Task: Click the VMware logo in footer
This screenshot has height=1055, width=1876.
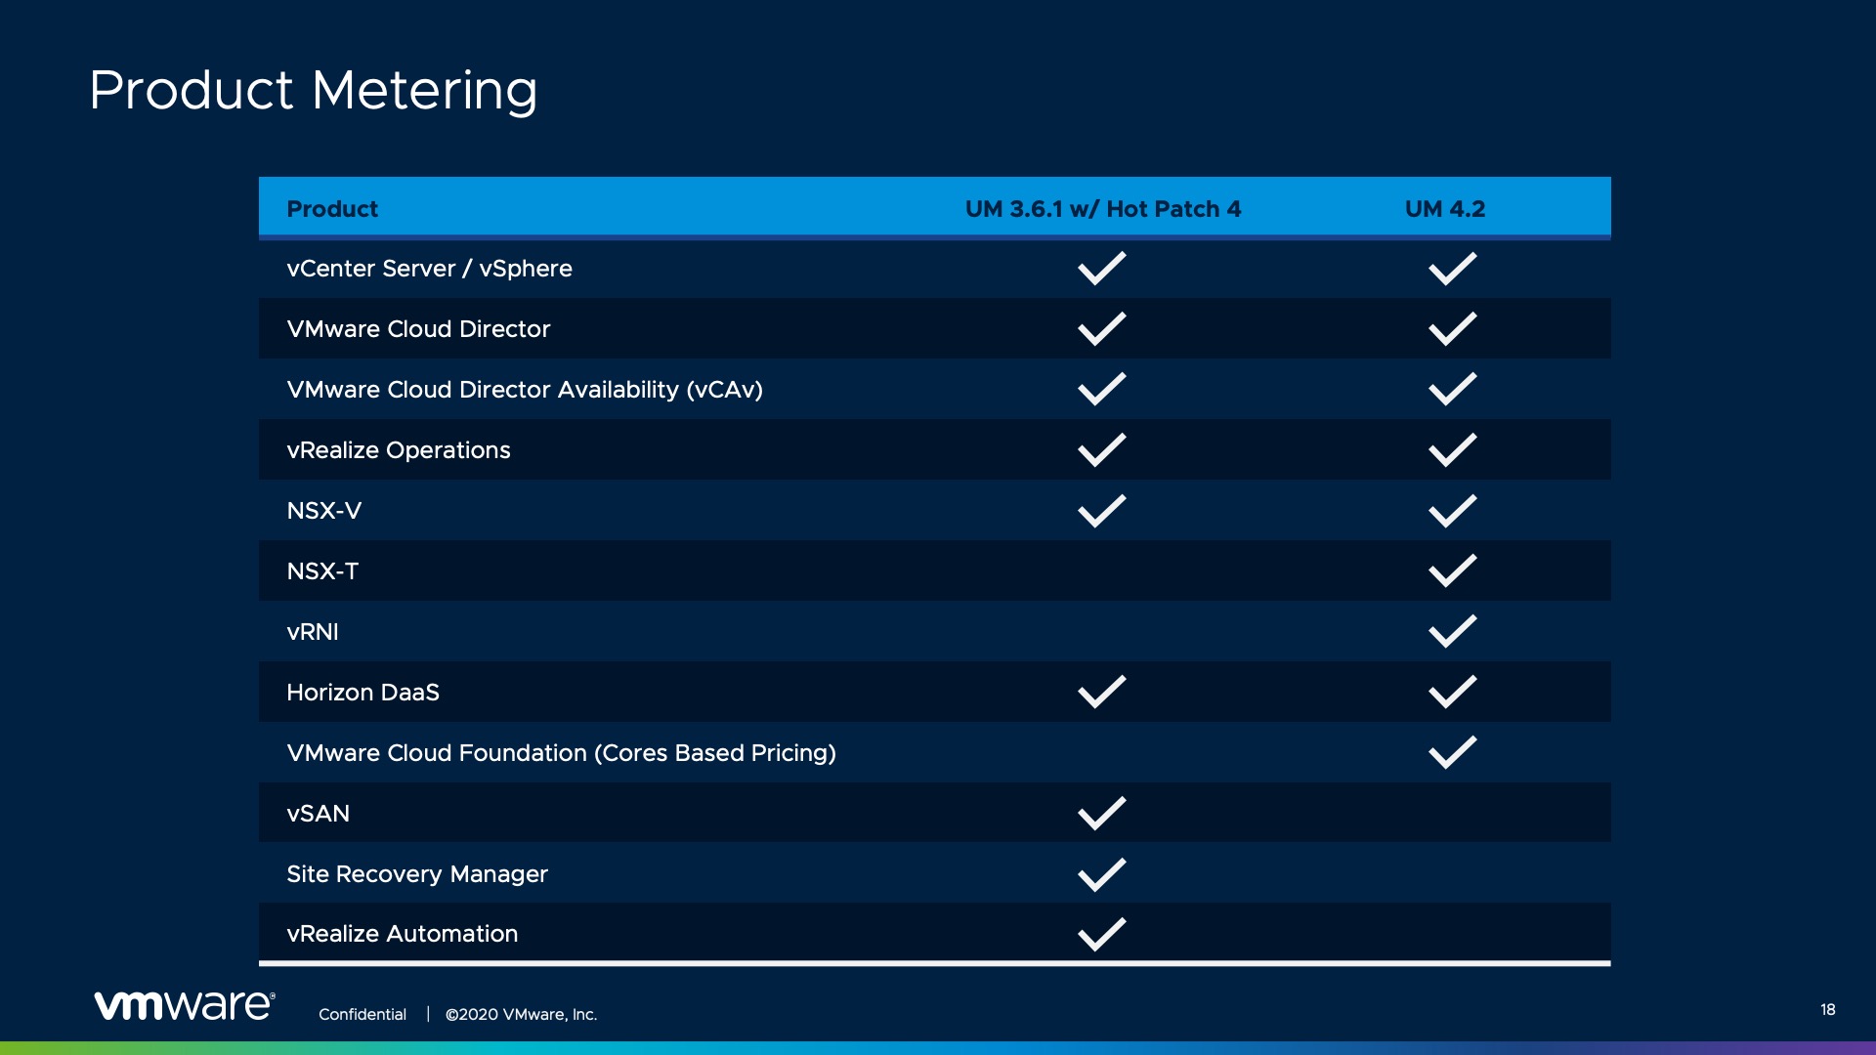Action: pos(185,1005)
